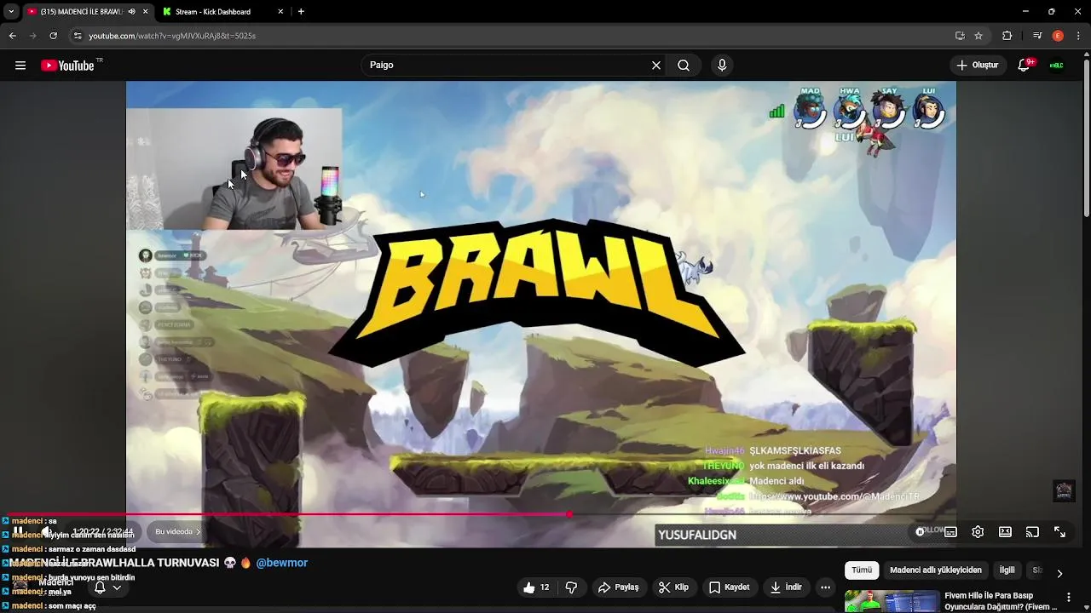Open the Chrome profile avatar
Image resolution: width=1091 pixels, height=613 pixels.
[1058, 36]
